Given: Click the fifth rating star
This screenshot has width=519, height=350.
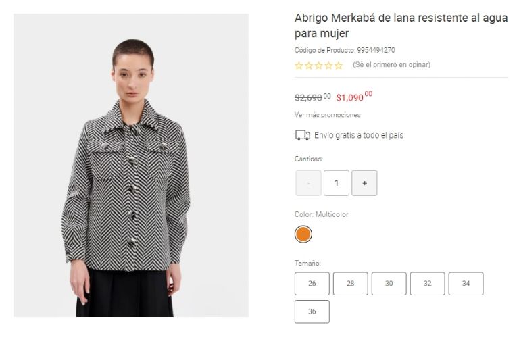Looking at the screenshot, I should pos(339,66).
